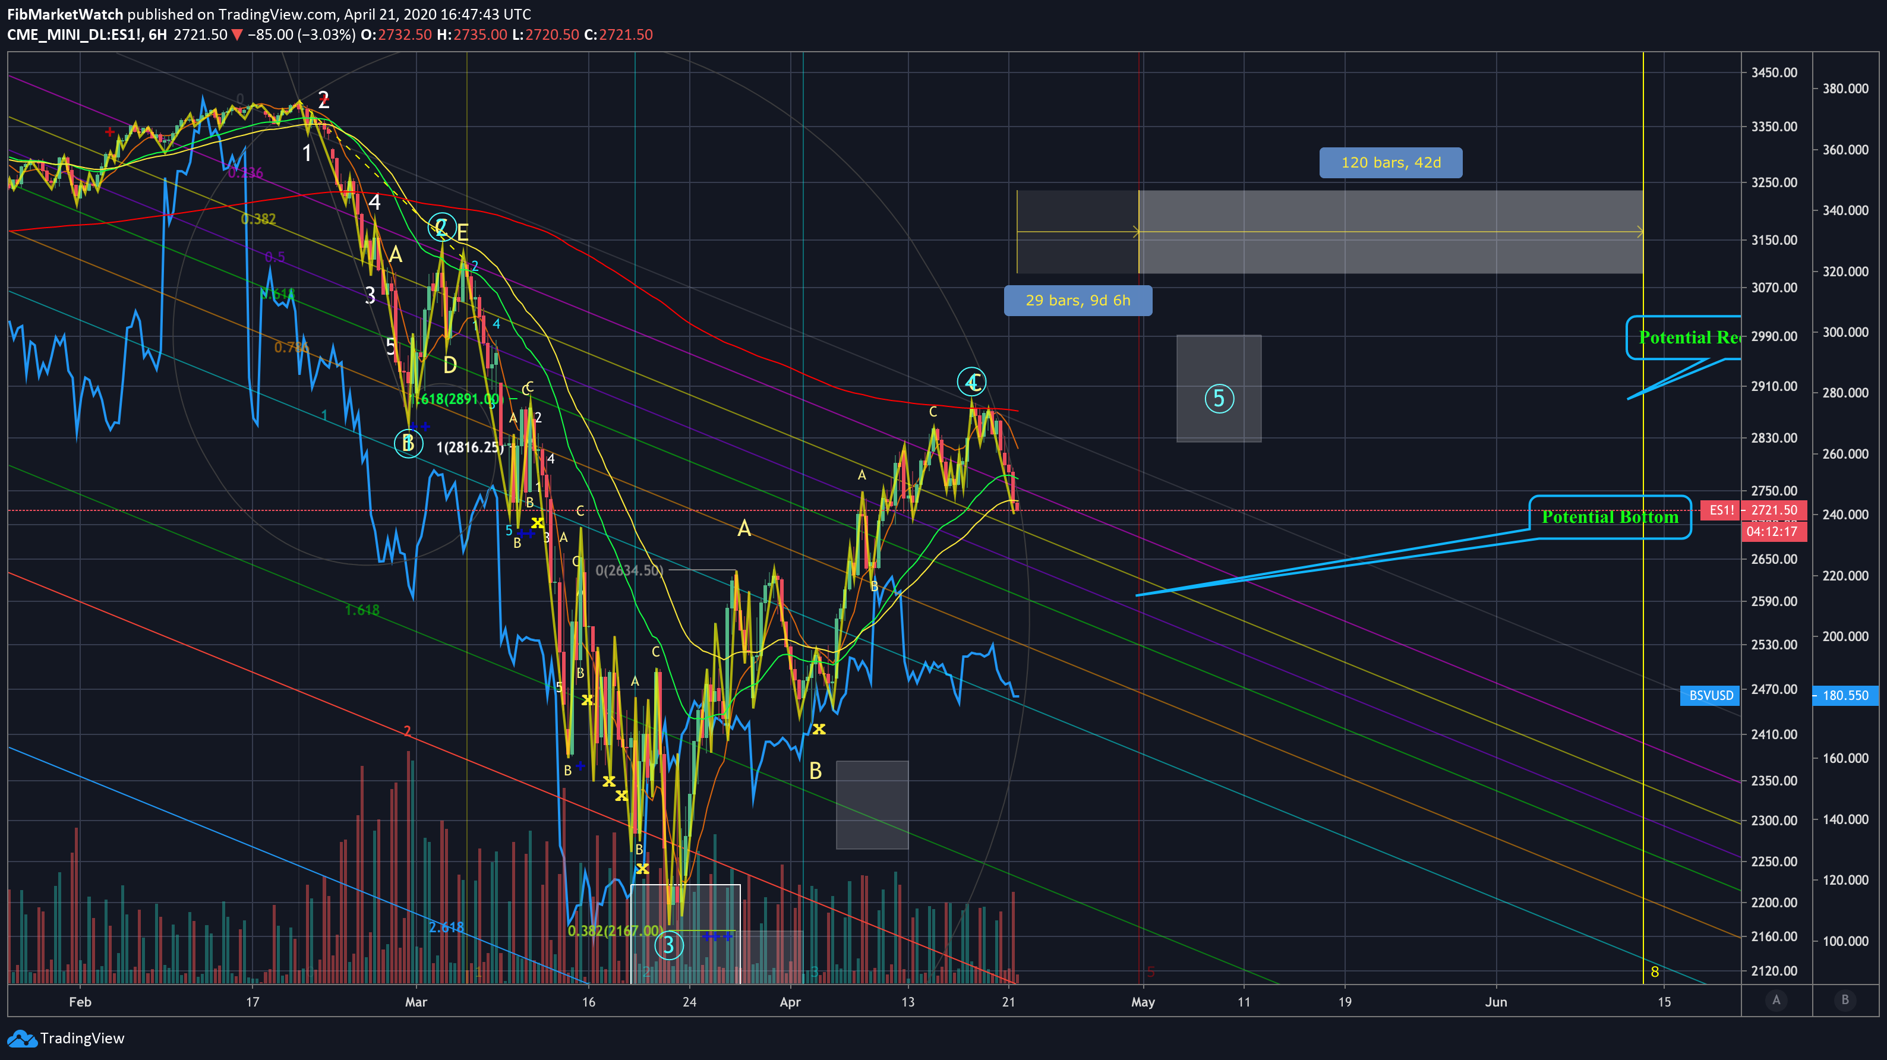This screenshot has height=1060, width=1887.
Task: Click the 'Feb' date axis label
Action: pos(80,1001)
